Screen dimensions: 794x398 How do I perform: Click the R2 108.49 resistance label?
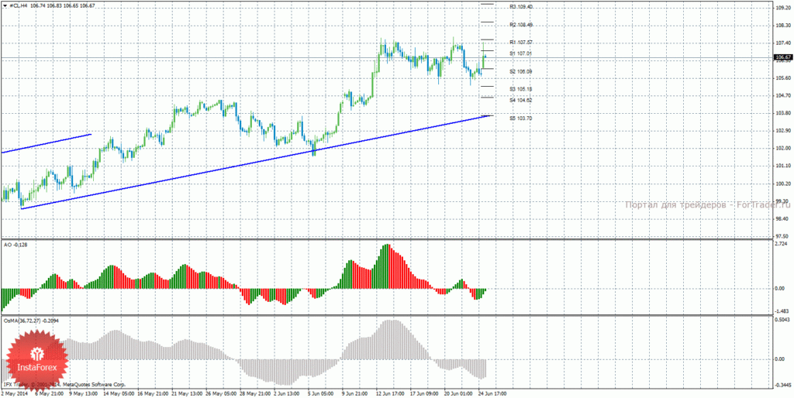tap(521, 25)
